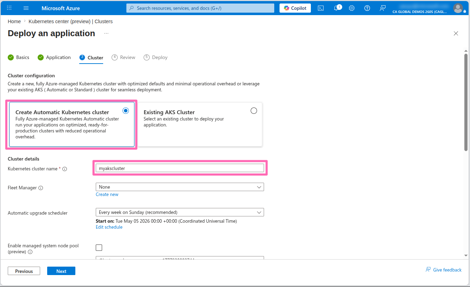Click the Start on date text
This screenshot has width=470, height=287.
tap(166, 221)
